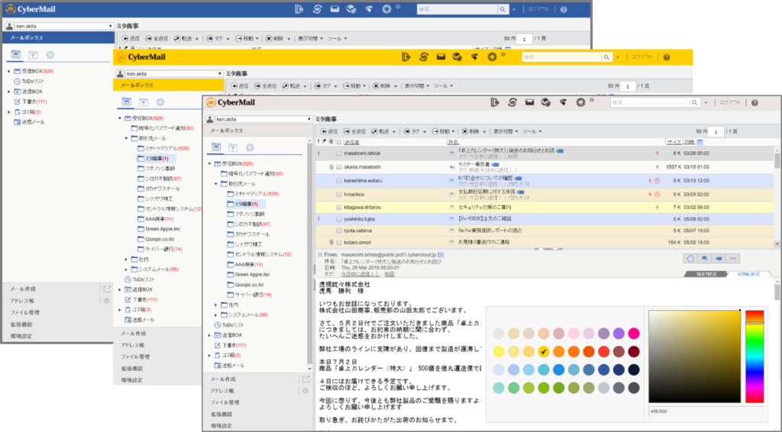782x432 pixels.
Task: Tick select-all checkbox in mail list header
Action: (x=338, y=142)
